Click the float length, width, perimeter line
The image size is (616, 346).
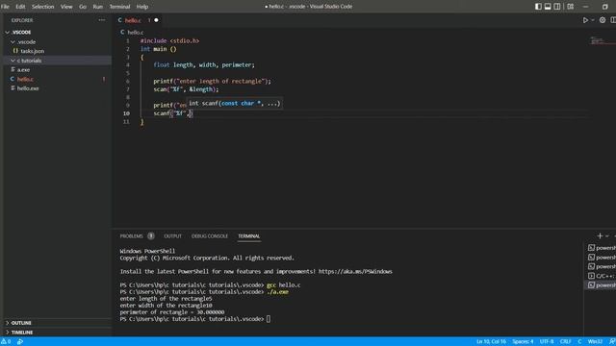[204, 65]
